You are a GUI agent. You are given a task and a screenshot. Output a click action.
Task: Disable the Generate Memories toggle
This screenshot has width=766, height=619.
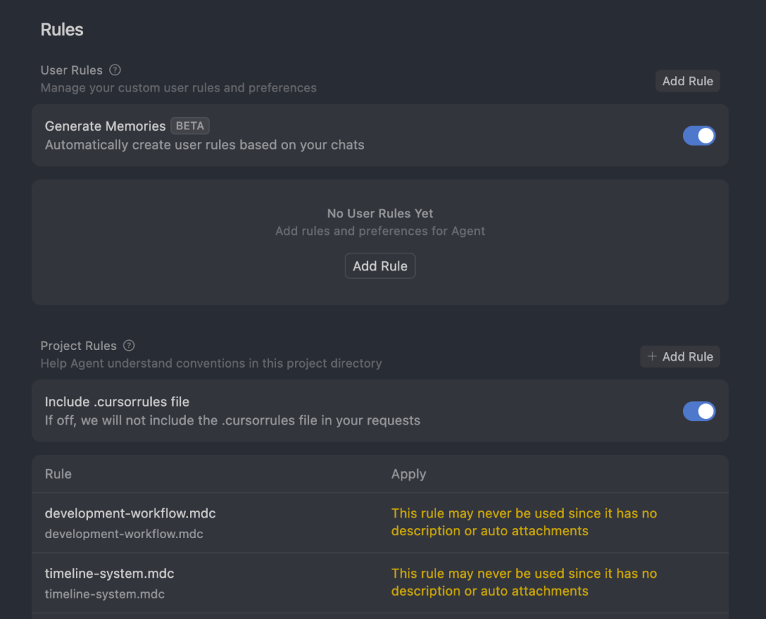[699, 136]
